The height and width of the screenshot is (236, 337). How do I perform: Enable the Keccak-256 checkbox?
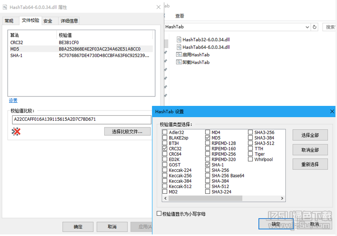(165, 175)
